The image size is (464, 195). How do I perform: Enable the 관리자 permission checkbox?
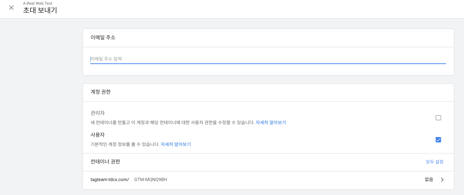(x=438, y=118)
